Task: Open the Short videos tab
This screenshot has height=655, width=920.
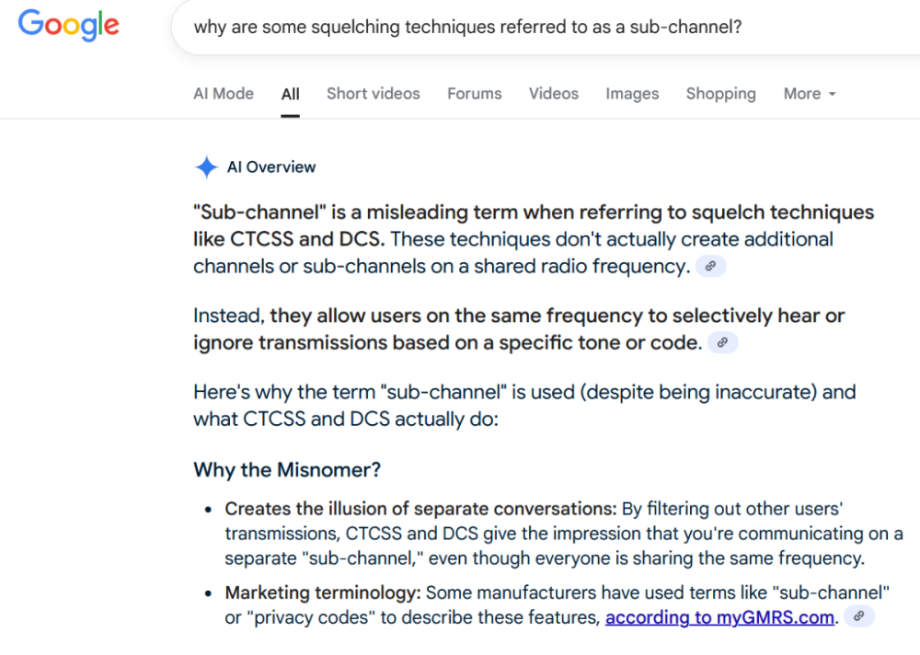Action: [373, 94]
